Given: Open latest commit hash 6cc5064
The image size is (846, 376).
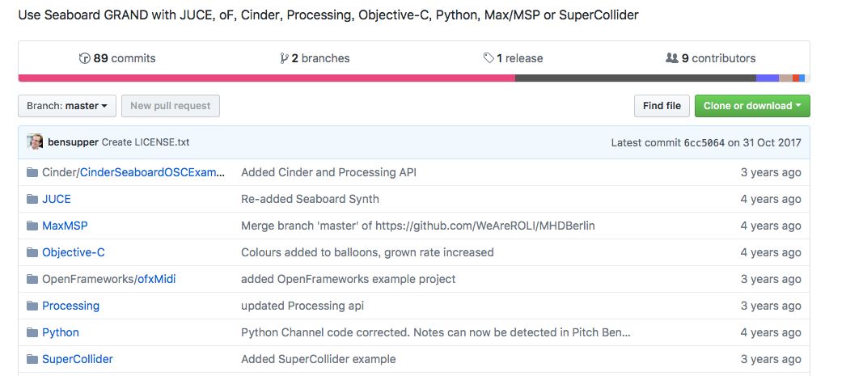Looking at the screenshot, I should (x=704, y=143).
